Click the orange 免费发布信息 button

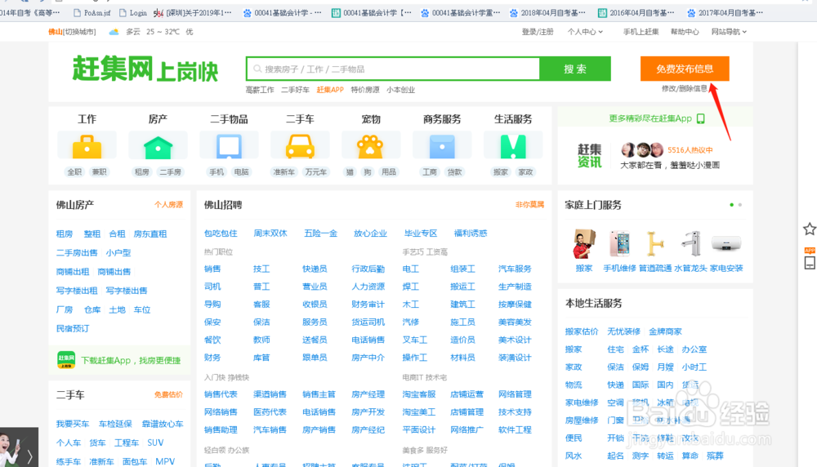[x=685, y=69]
